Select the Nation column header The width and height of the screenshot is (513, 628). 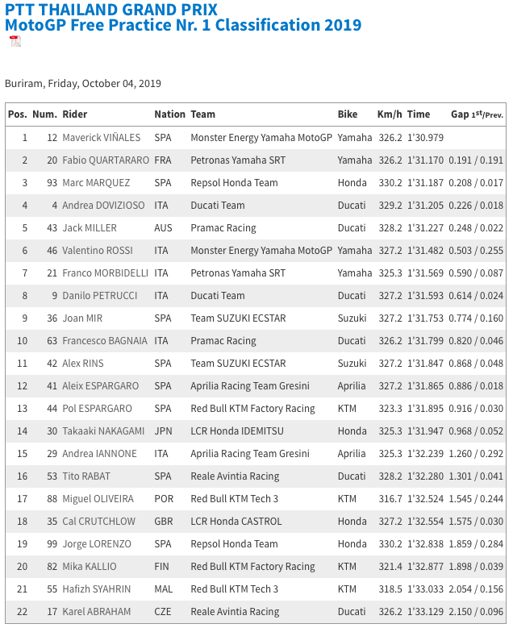click(x=170, y=114)
